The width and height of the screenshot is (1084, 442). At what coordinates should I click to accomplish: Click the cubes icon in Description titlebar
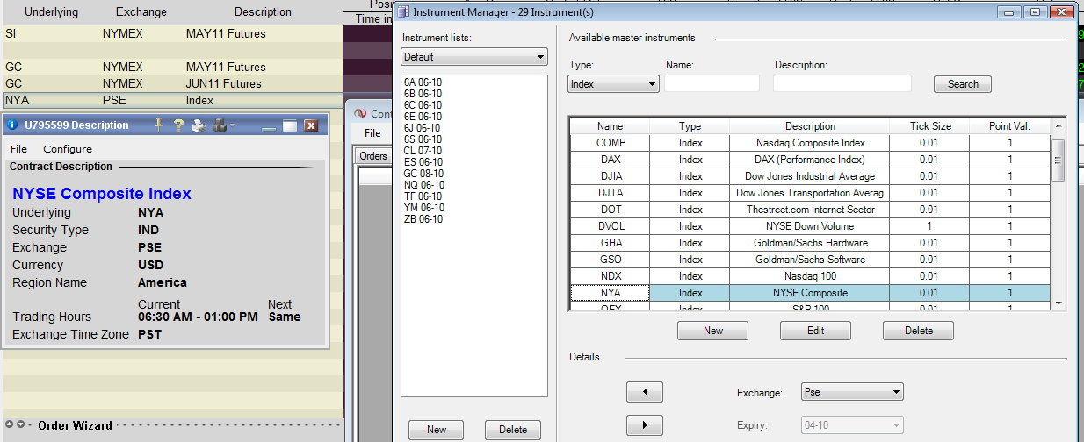(220, 125)
